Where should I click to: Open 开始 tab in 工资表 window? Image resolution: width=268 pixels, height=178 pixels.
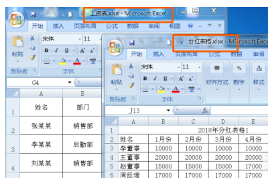click(38, 26)
